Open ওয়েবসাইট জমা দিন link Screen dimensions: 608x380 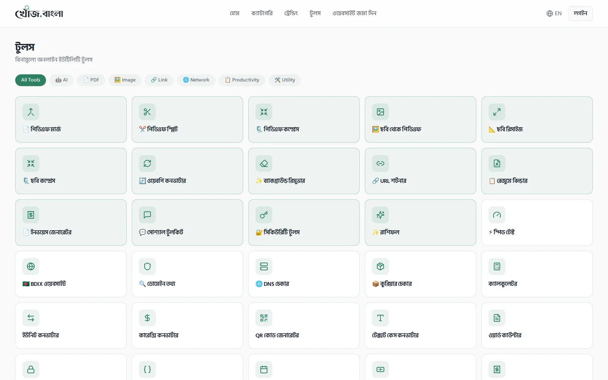click(354, 14)
